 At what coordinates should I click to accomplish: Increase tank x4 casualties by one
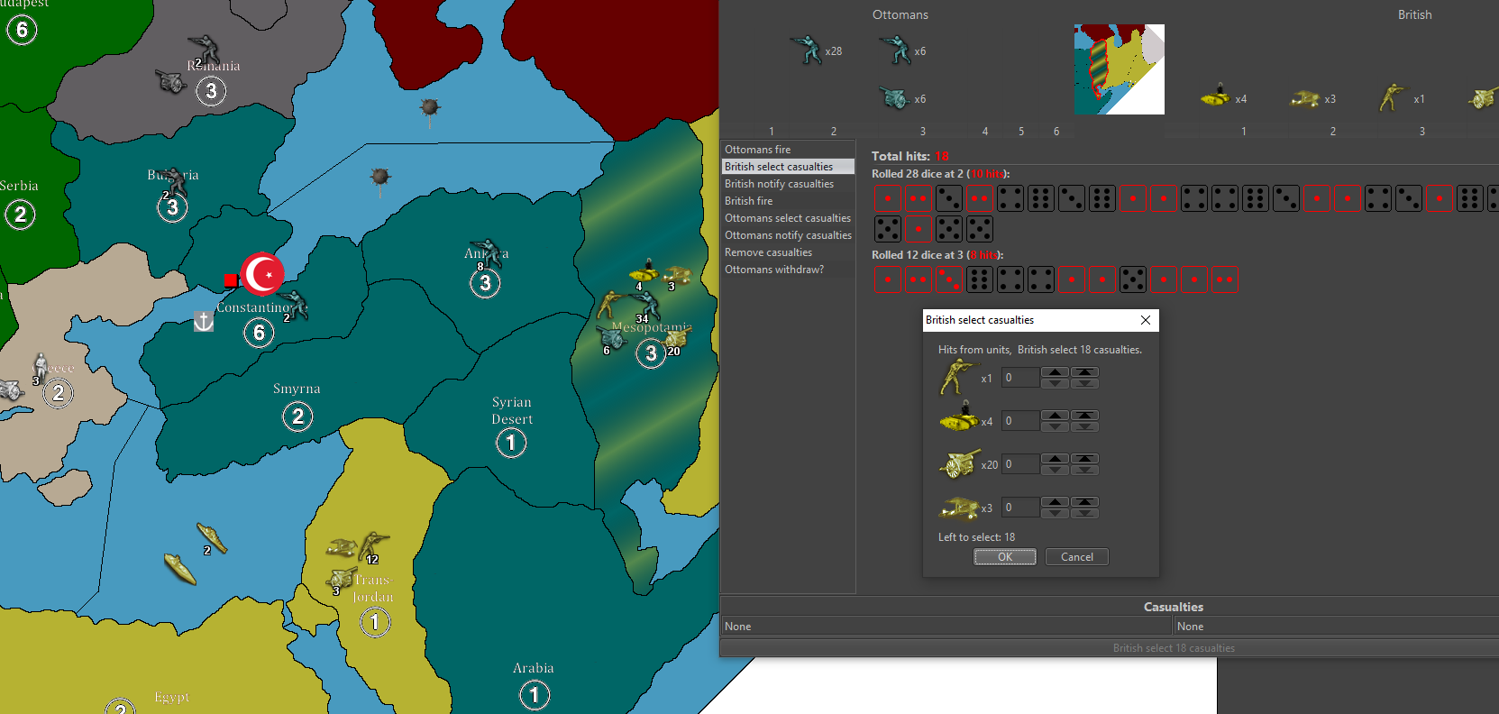point(1055,416)
